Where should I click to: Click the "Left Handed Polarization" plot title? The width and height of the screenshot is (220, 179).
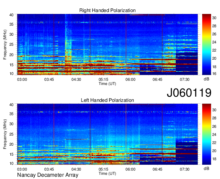pos(107,100)
